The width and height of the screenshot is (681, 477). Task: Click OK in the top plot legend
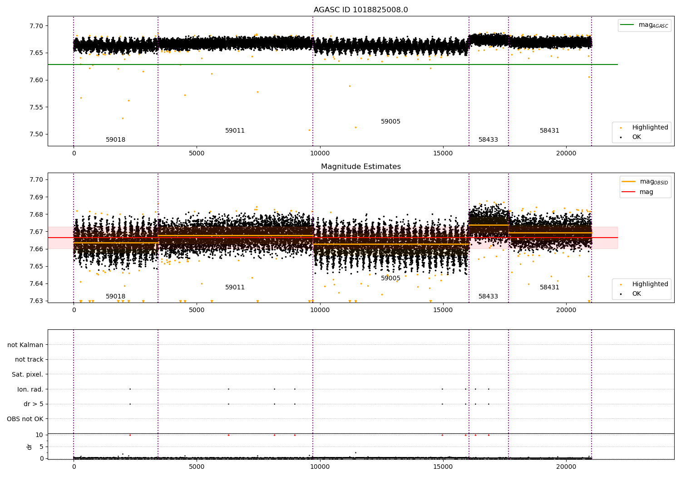coord(637,137)
